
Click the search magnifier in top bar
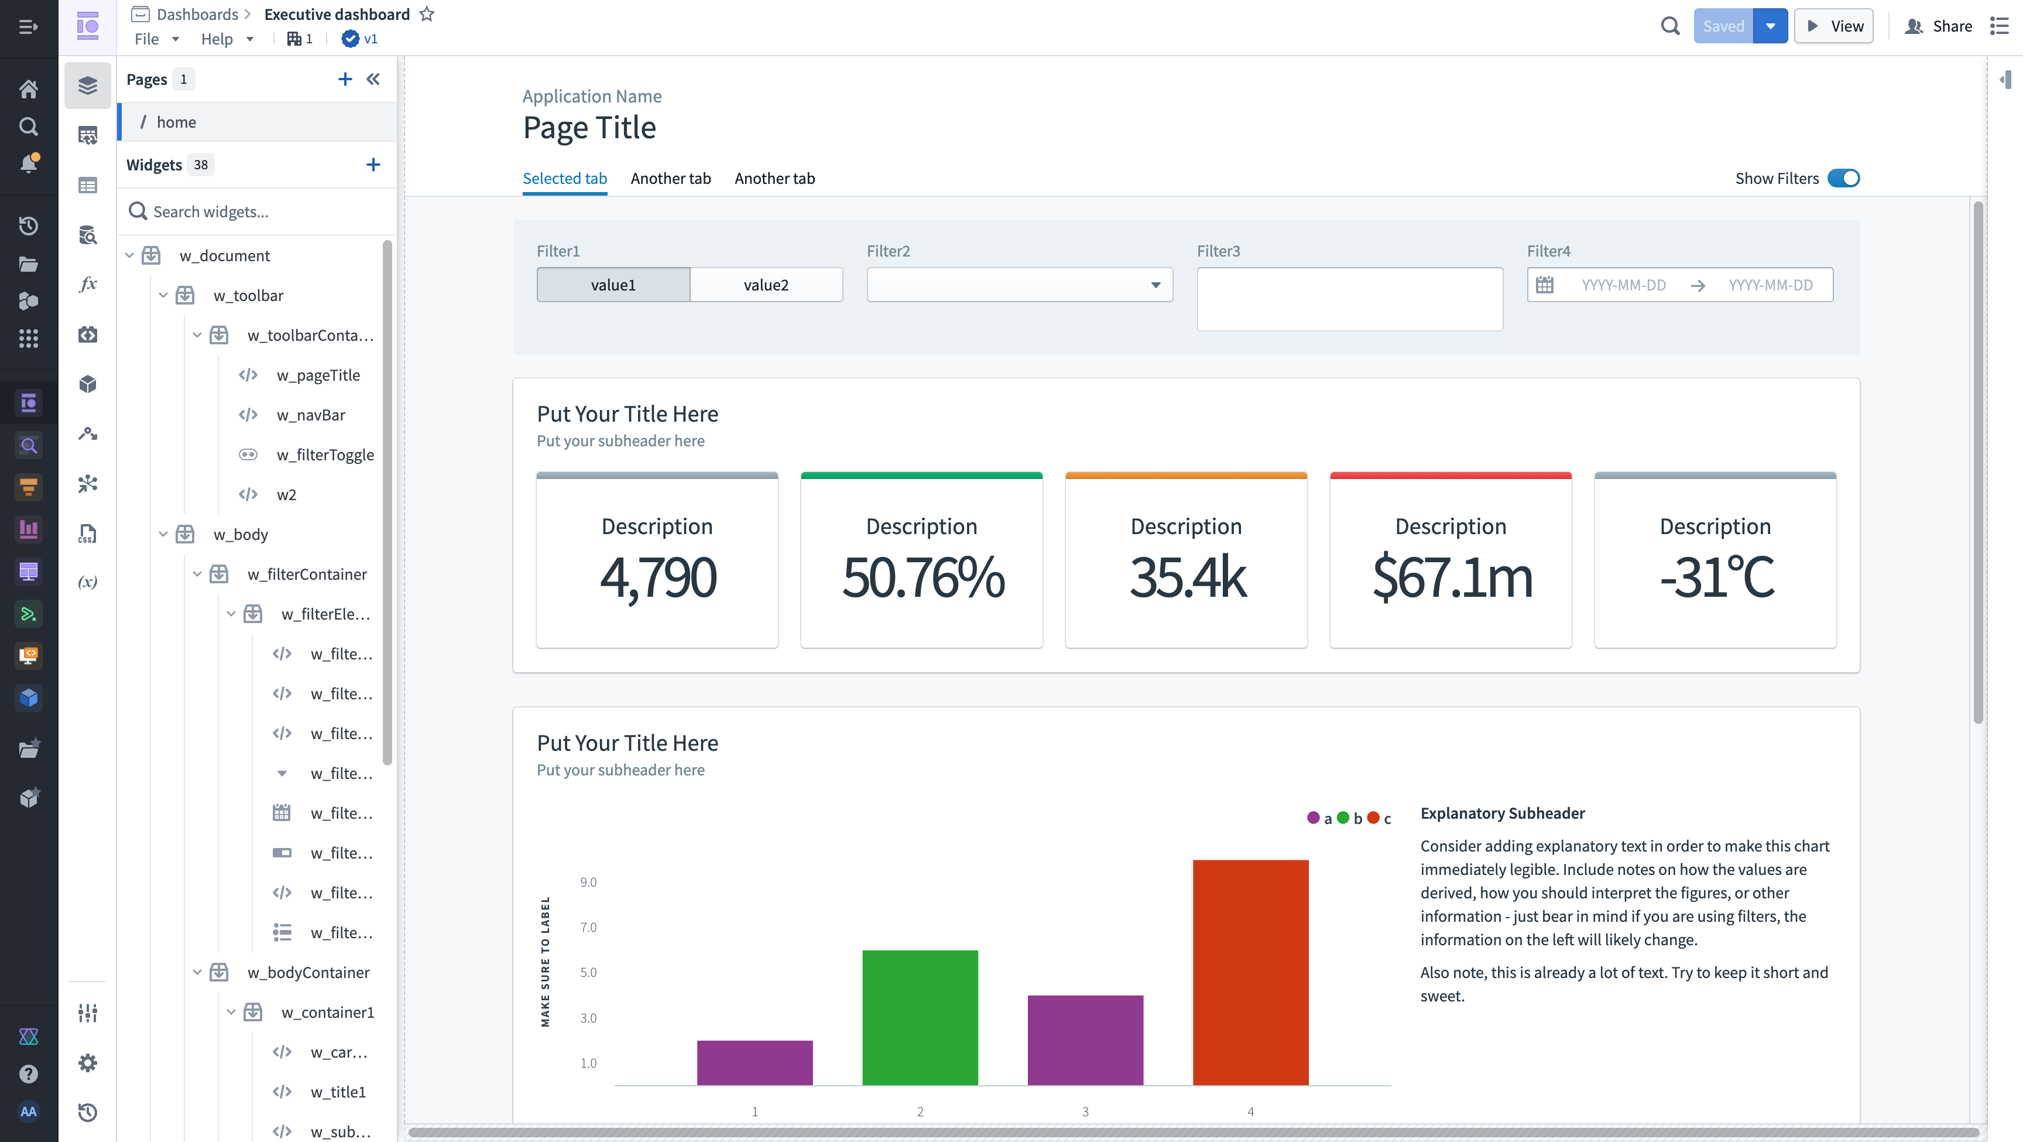(1669, 26)
